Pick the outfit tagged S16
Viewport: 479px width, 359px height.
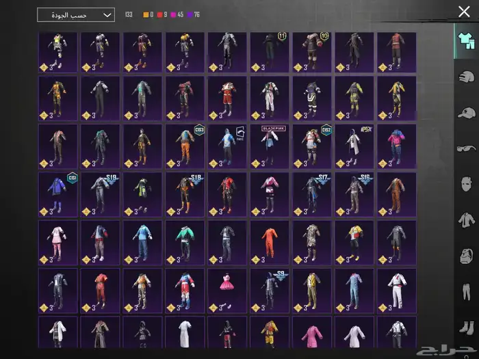coord(354,194)
